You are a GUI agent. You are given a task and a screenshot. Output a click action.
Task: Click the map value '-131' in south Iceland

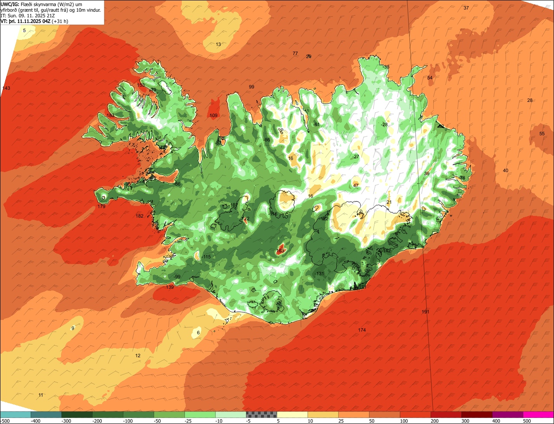click(x=319, y=274)
